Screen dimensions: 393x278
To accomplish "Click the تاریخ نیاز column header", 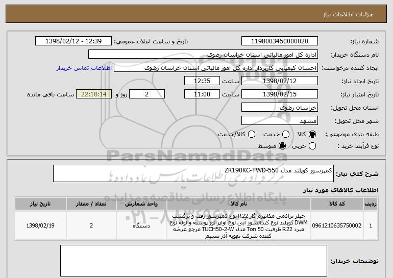I will [x=40, y=204].
